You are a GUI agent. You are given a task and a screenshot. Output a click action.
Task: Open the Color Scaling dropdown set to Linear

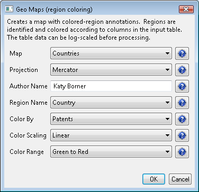click(111, 135)
